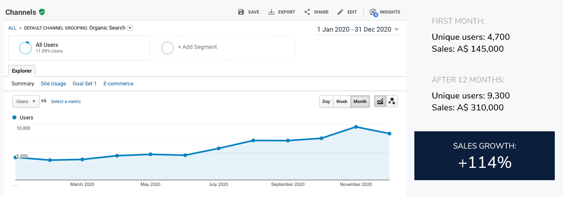Click the ALL breadcrumb link

(12, 28)
